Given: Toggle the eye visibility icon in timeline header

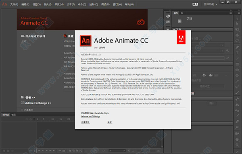Looking at the screenshot, I should [27, 119].
